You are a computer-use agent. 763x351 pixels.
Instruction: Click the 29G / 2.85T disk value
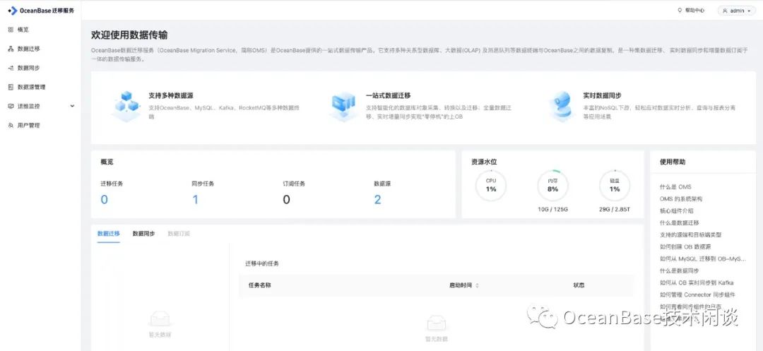pos(615,210)
